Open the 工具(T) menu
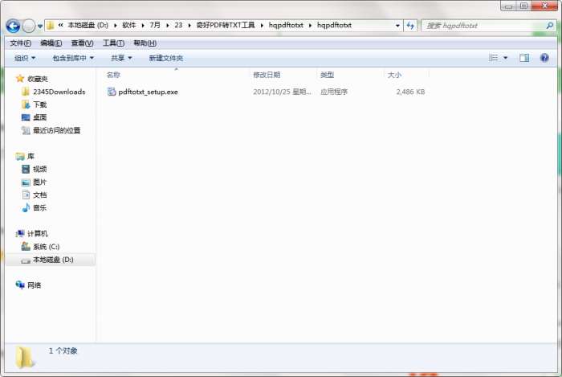 [x=114, y=43]
